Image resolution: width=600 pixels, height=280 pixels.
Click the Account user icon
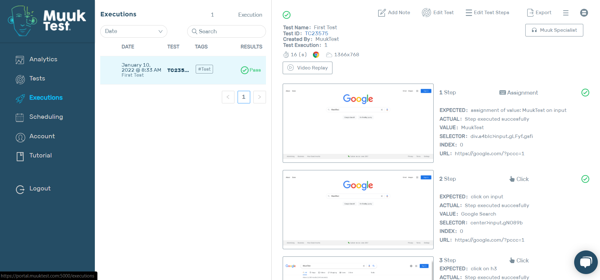click(20, 137)
